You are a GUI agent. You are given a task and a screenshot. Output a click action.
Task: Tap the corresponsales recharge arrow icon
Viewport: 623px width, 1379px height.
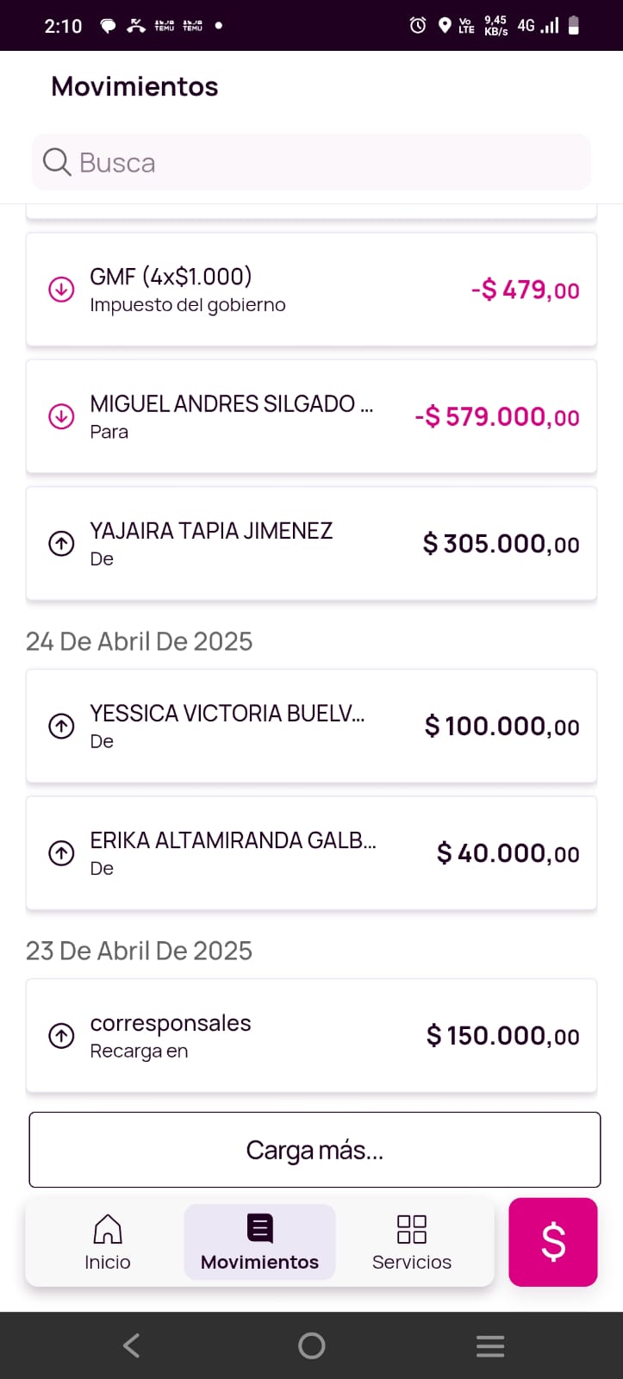click(x=61, y=1035)
